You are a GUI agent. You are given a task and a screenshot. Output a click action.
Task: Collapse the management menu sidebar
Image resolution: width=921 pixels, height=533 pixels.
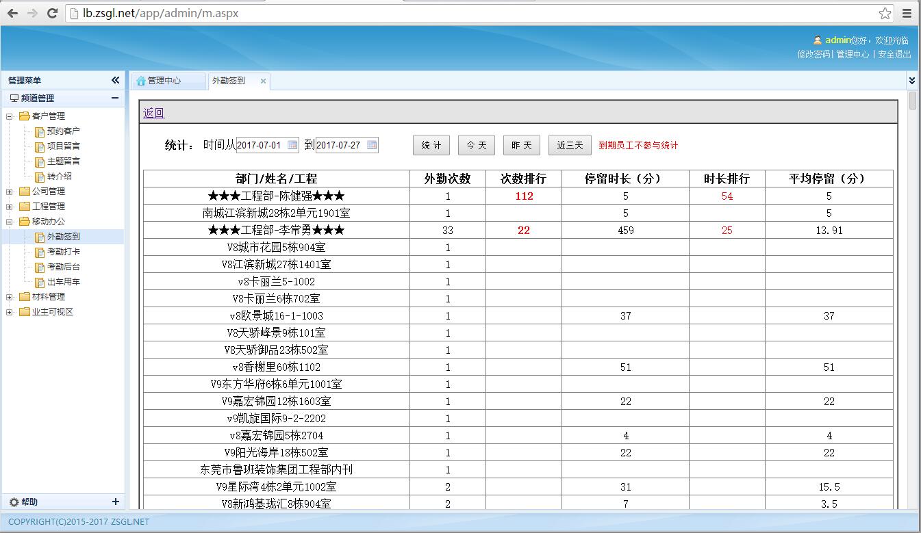[x=115, y=80]
